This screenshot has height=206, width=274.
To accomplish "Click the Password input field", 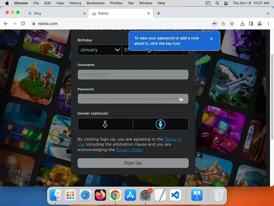I will tap(133, 99).
